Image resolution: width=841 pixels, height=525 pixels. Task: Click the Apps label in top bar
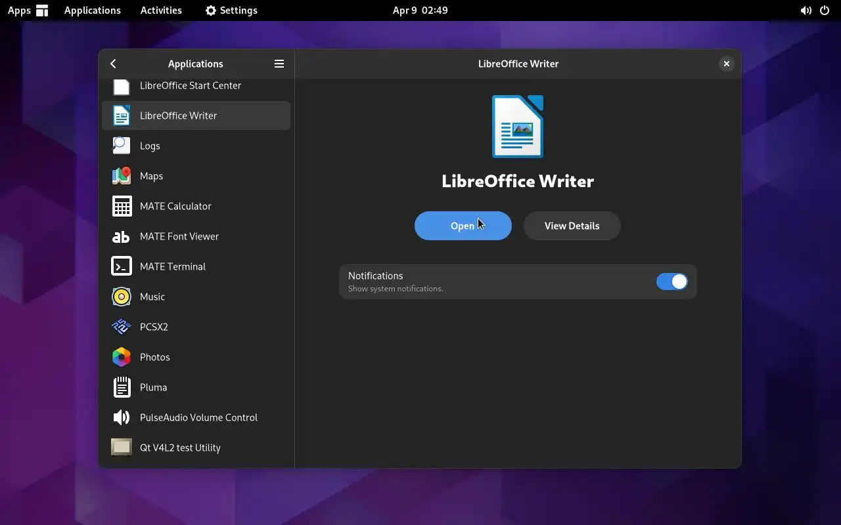tap(19, 10)
